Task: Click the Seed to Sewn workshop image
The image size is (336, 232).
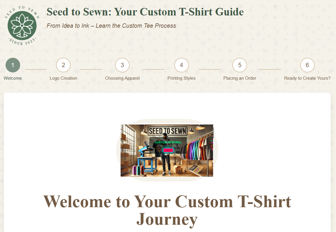Action: coord(167,150)
